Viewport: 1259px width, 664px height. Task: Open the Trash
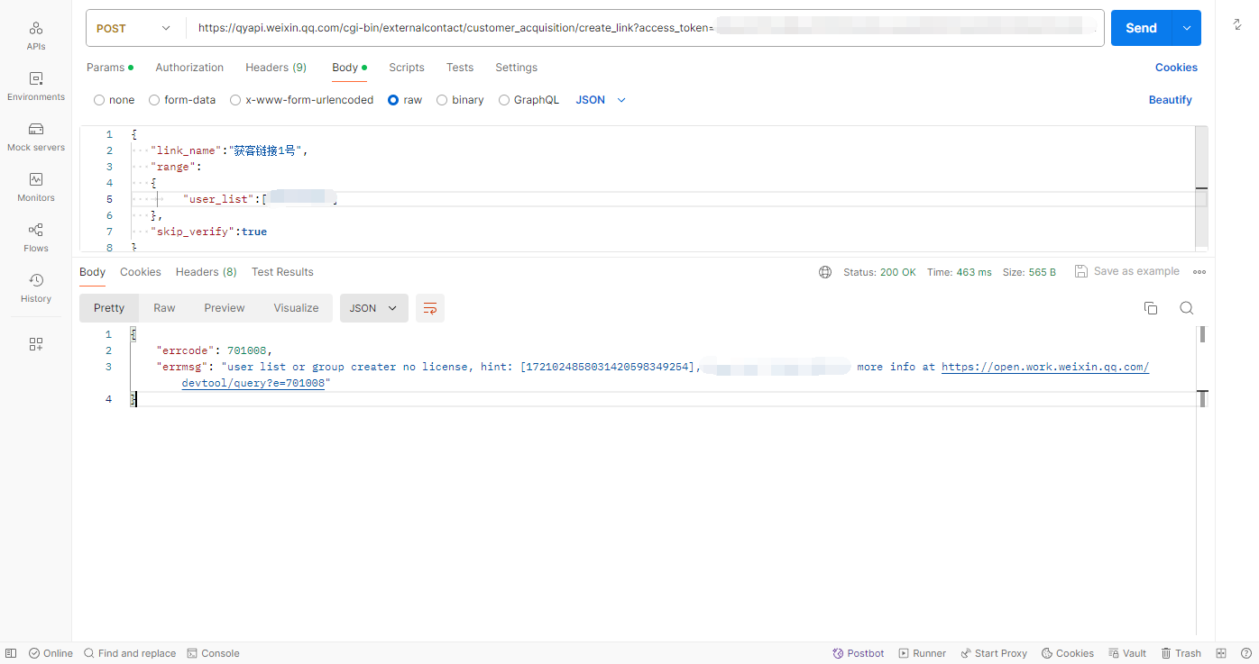1181,653
